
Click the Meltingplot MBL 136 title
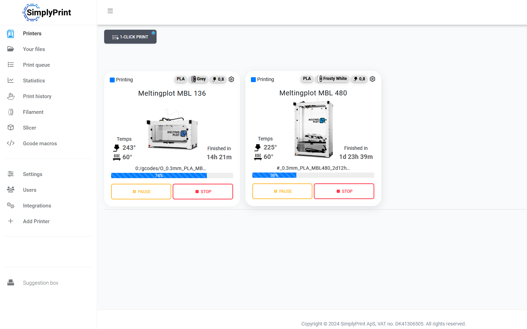[x=172, y=93]
